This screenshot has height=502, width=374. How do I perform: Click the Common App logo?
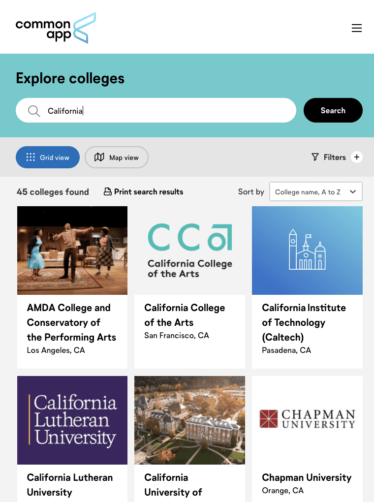56,28
